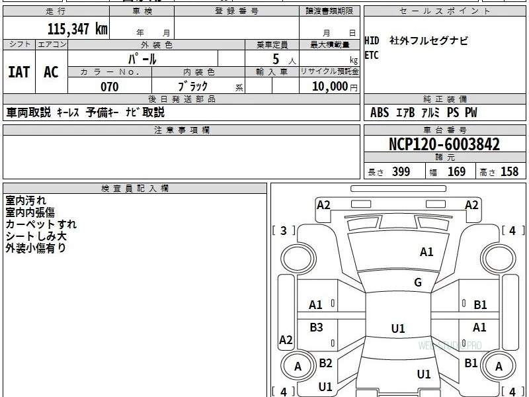Viewport: 529px width, 397px height.
Task: Select the height value 158
Action: click(x=509, y=171)
